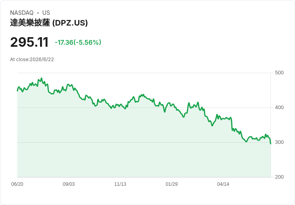The image size is (295, 205).
Task: Click the US market label
Action: pyautogui.click(x=46, y=13)
